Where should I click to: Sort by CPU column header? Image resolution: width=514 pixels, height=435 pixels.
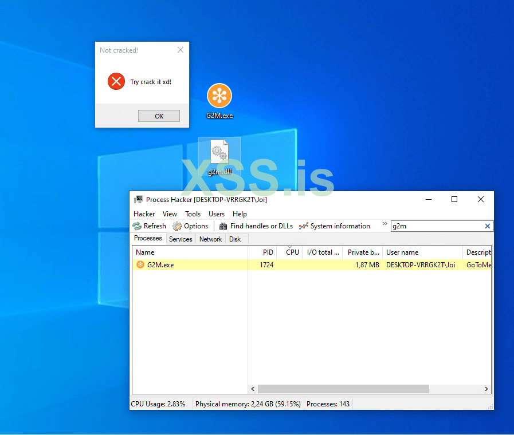click(x=289, y=252)
